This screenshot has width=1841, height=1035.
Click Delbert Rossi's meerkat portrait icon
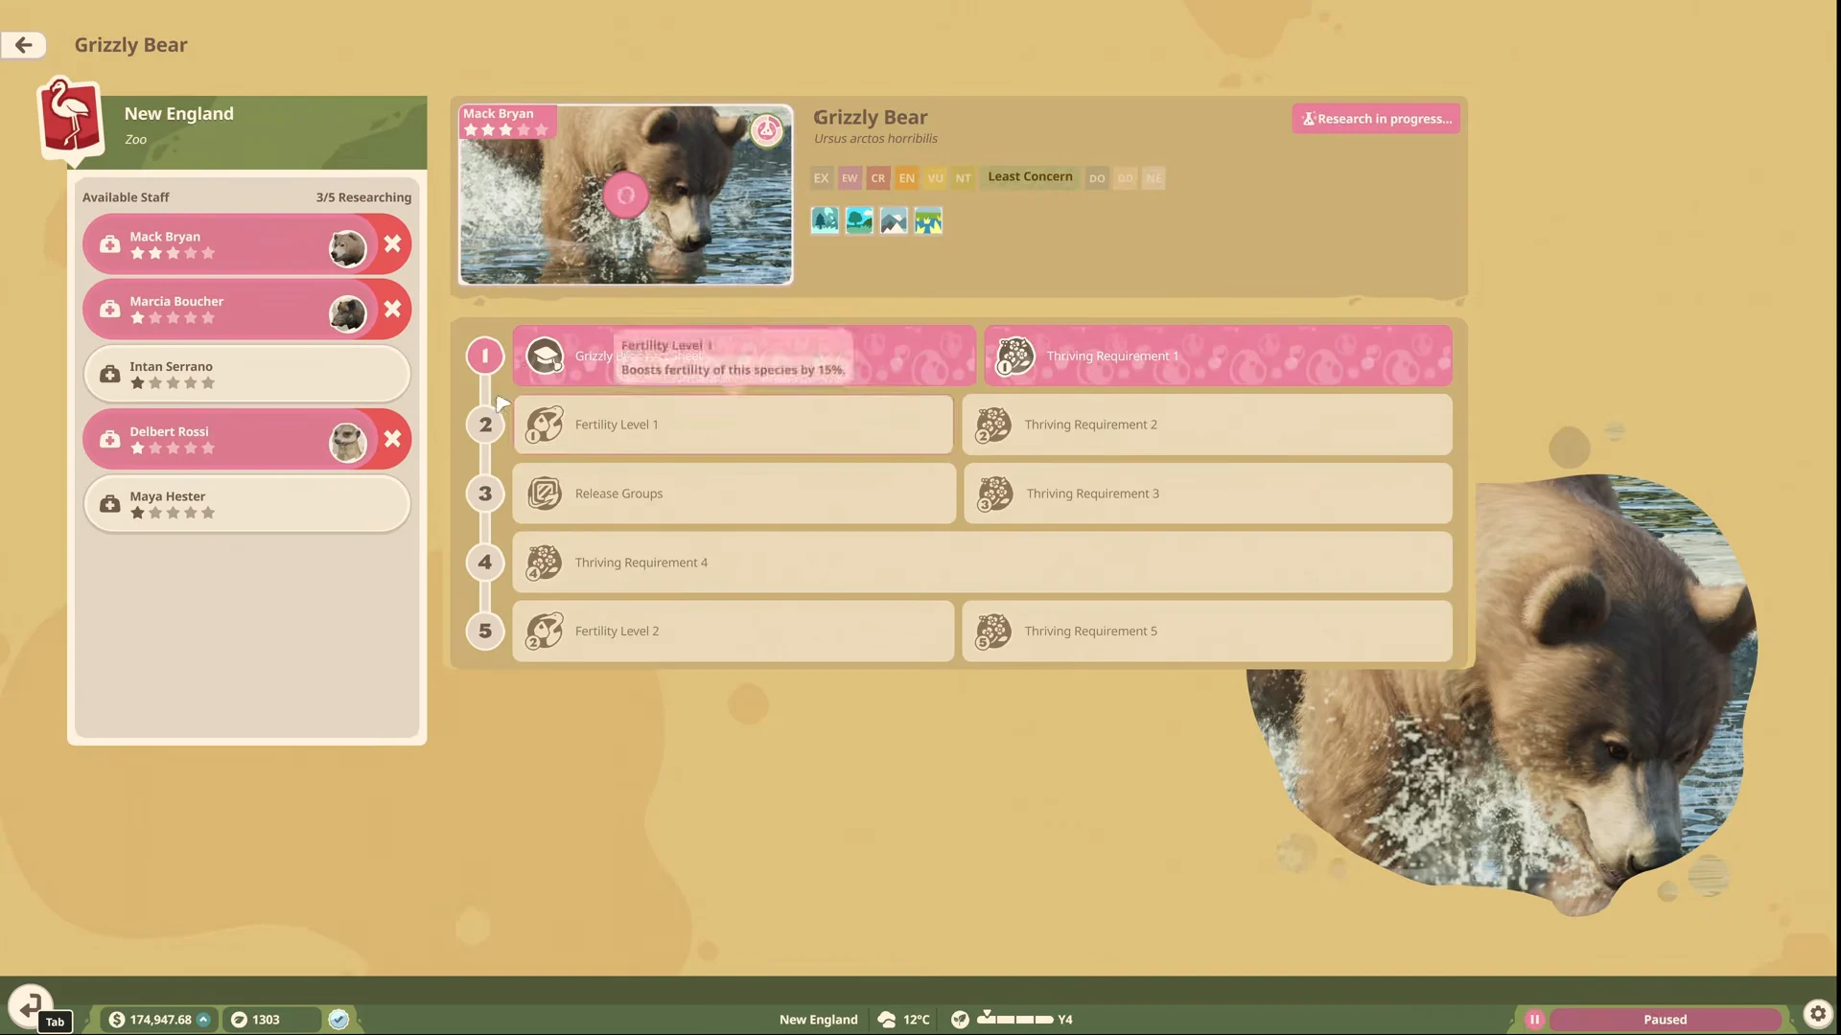(347, 443)
